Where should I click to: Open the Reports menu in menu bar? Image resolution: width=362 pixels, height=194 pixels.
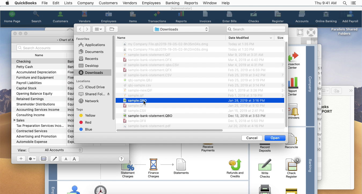[x=191, y=3]
